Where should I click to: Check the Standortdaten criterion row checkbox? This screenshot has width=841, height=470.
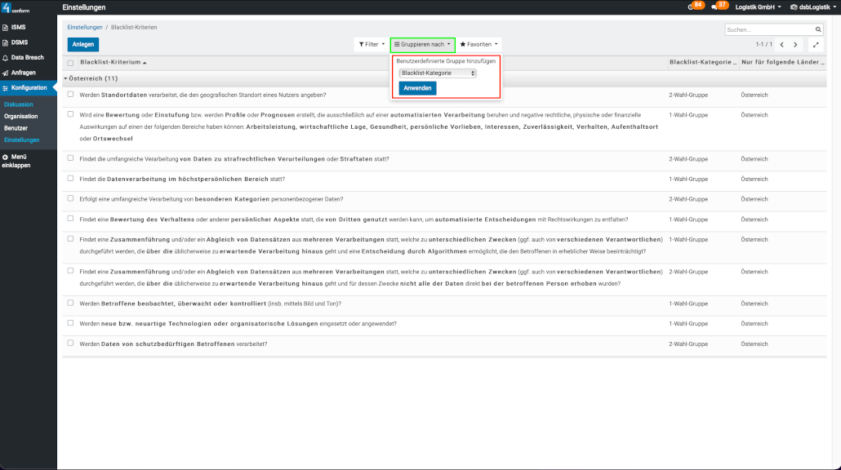(x=71, y=95)
